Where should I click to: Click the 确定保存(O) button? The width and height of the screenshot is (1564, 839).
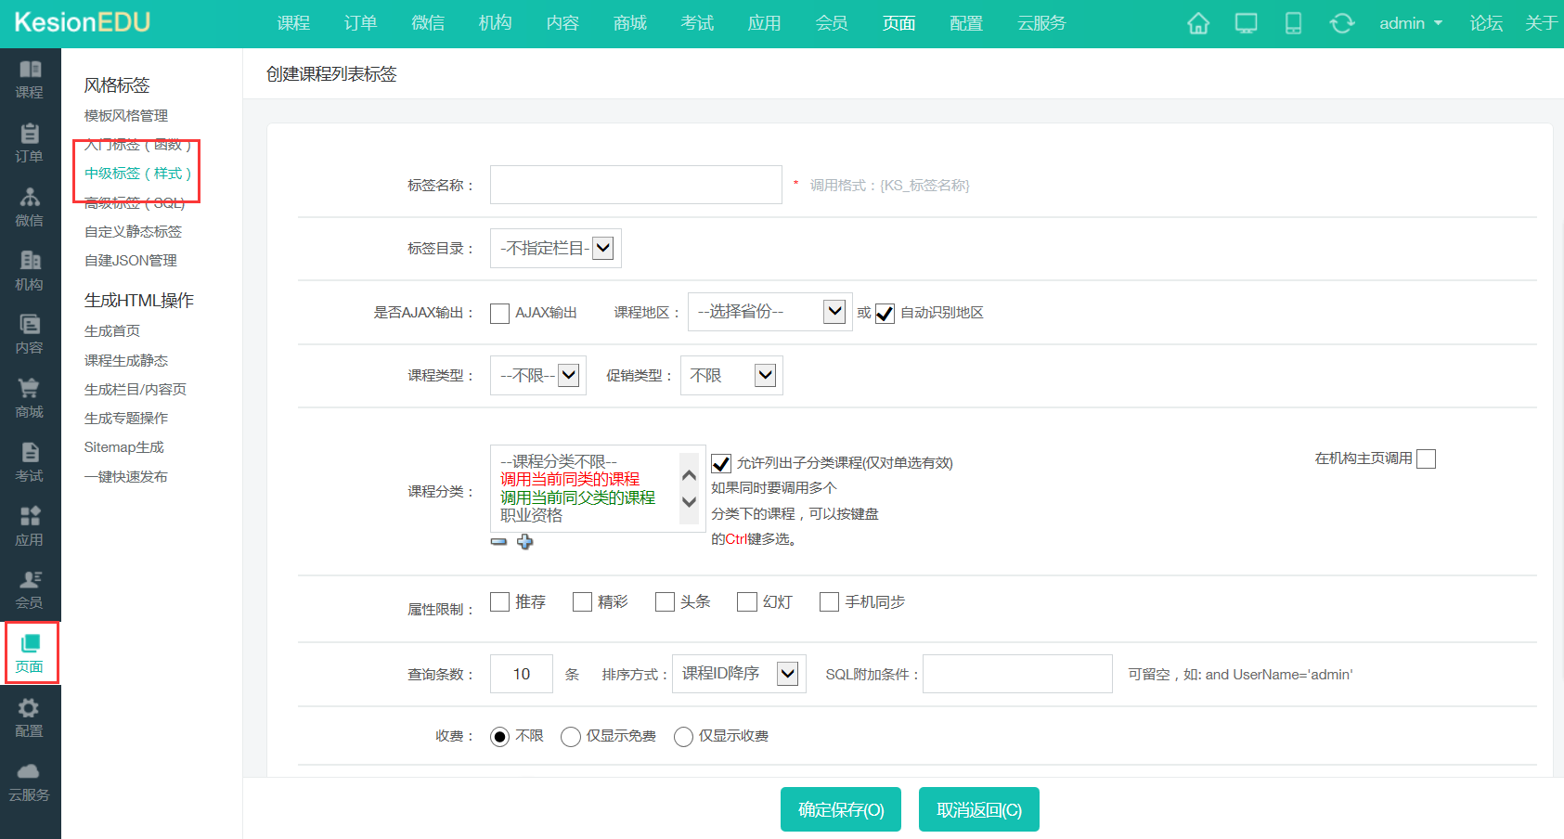point(841,809)
